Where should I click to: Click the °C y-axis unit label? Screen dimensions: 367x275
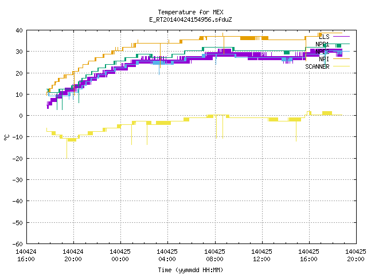6,137
